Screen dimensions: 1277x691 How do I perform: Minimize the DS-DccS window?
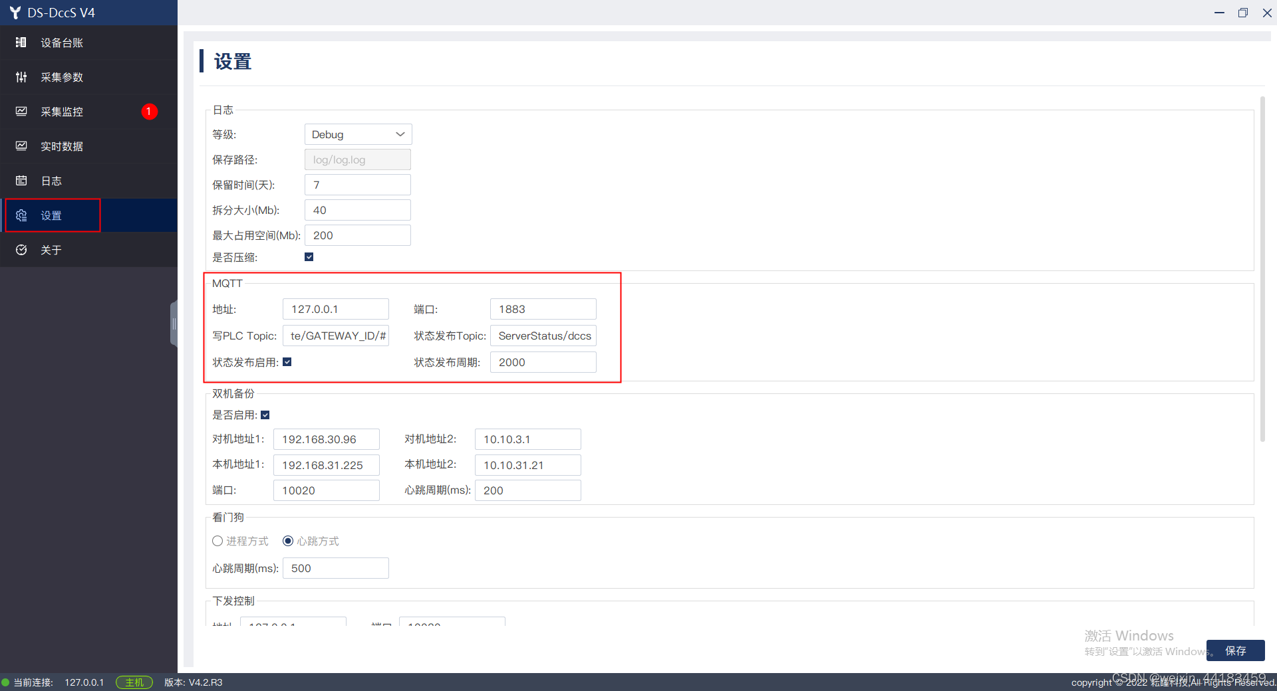(x=1219, y=13)
